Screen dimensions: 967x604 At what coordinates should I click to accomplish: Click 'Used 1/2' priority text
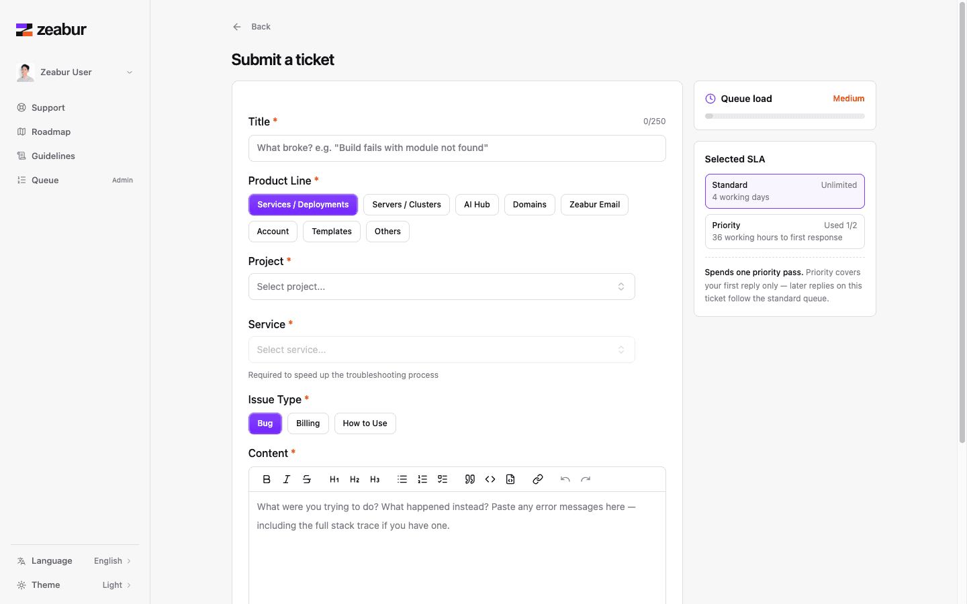pos(840,225)
